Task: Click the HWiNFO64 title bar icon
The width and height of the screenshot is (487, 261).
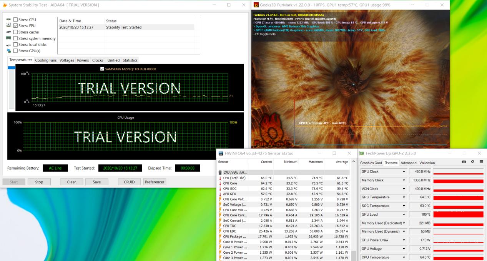Action: coord(221,153)
